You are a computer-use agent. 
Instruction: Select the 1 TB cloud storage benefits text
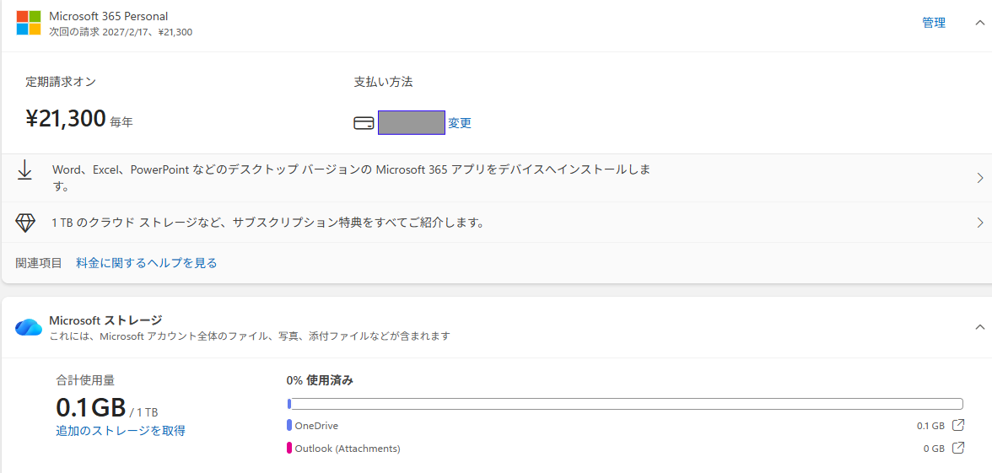(267, 223)
